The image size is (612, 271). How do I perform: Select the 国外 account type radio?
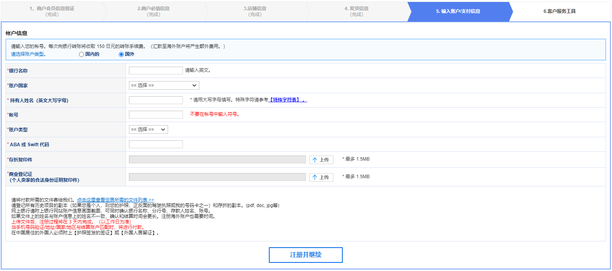121,55
